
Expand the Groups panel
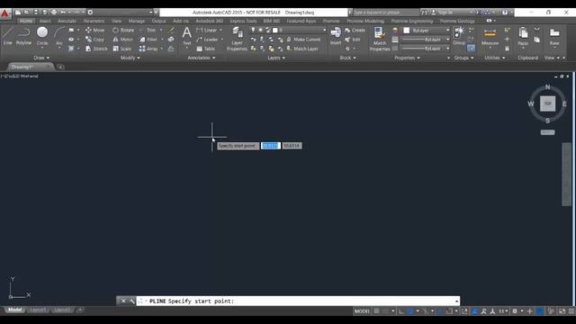(463, 58)
